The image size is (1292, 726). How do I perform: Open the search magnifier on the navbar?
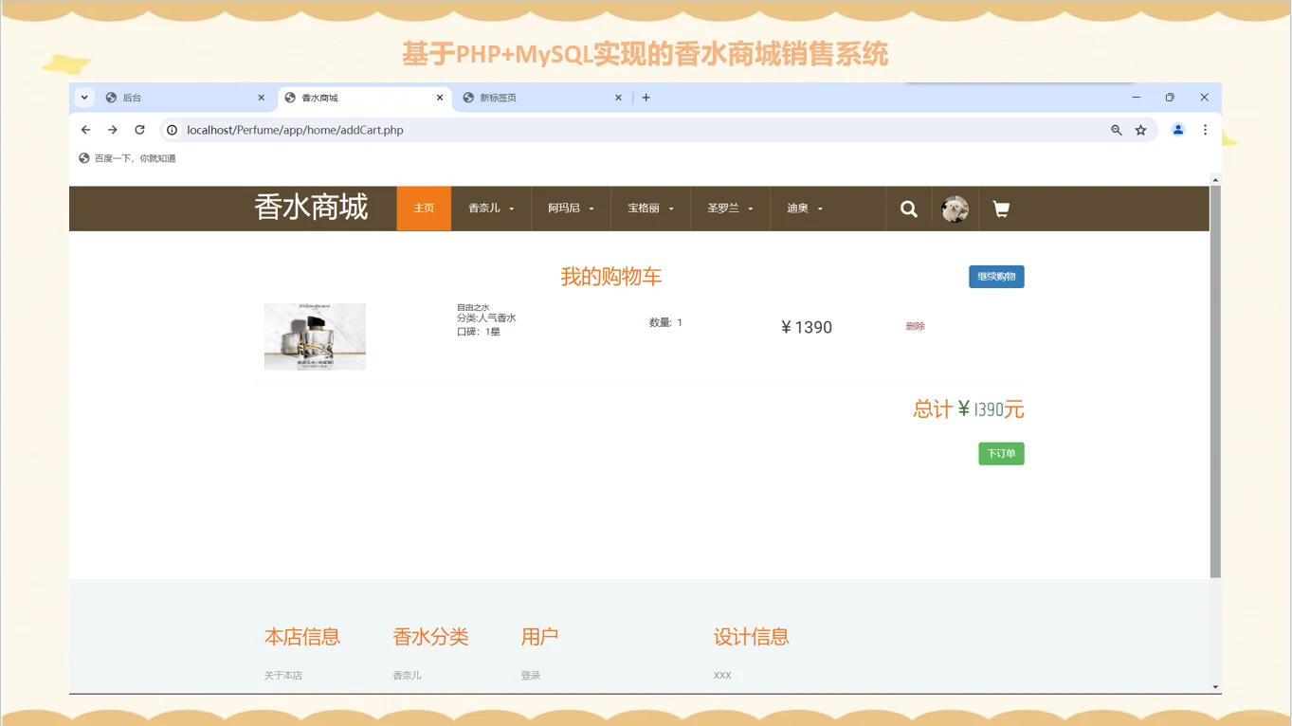point(908,209)
